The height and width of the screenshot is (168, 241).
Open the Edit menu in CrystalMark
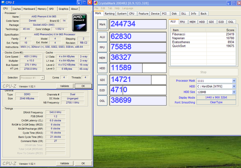[x=103, y=8]
